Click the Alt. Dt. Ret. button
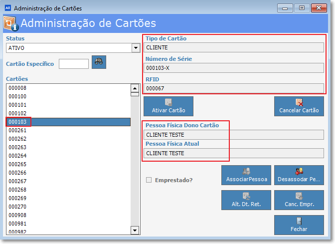 [x=246, y=200]
